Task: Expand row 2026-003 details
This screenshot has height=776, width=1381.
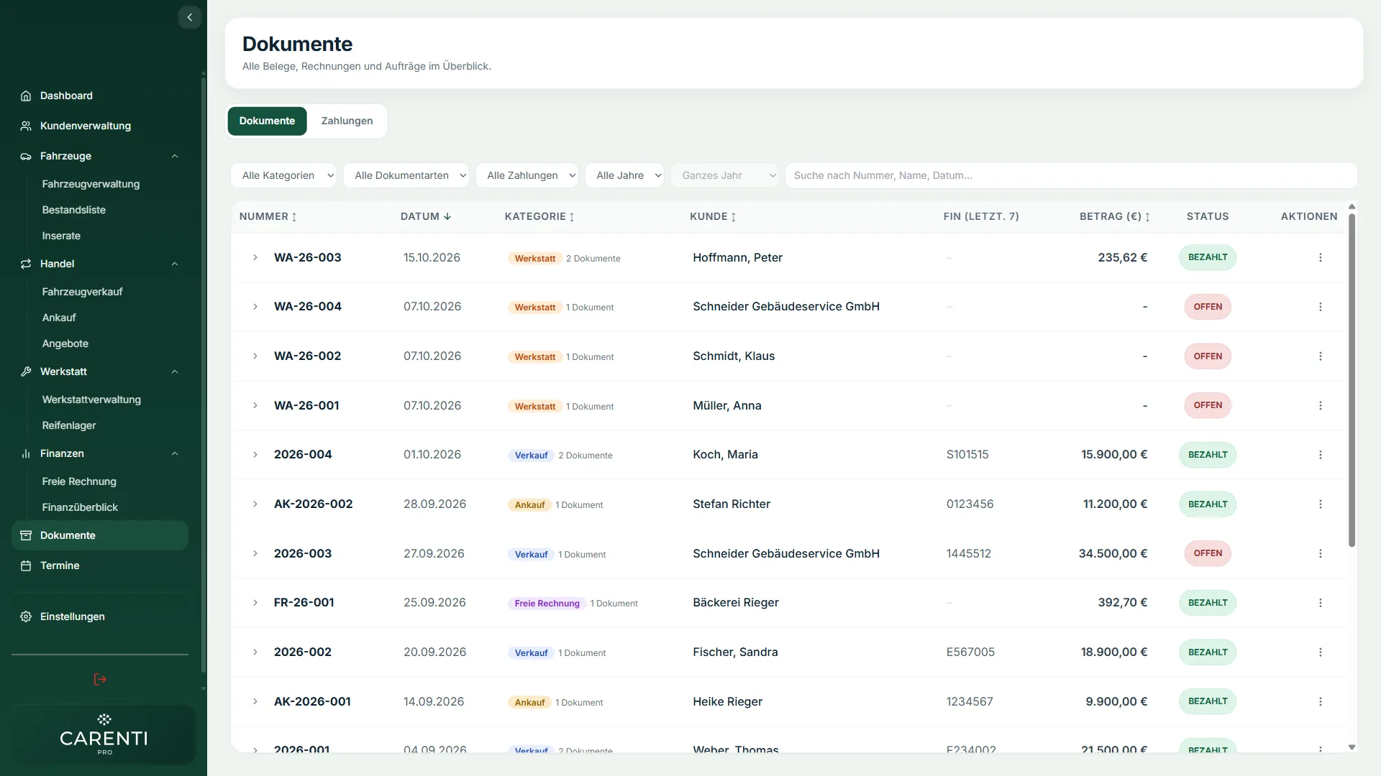Action: 255,553
